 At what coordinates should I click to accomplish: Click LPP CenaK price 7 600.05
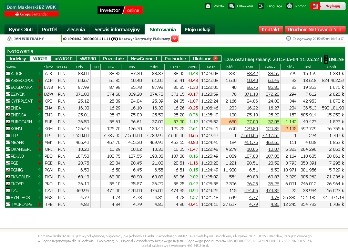(x=249, y=135)
